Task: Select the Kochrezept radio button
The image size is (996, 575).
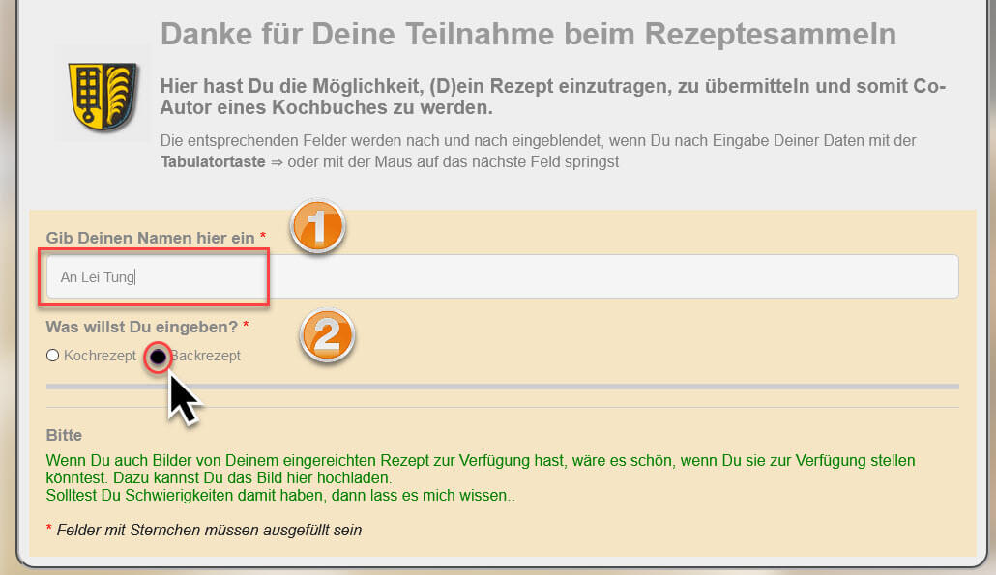Action: point(53,356)
